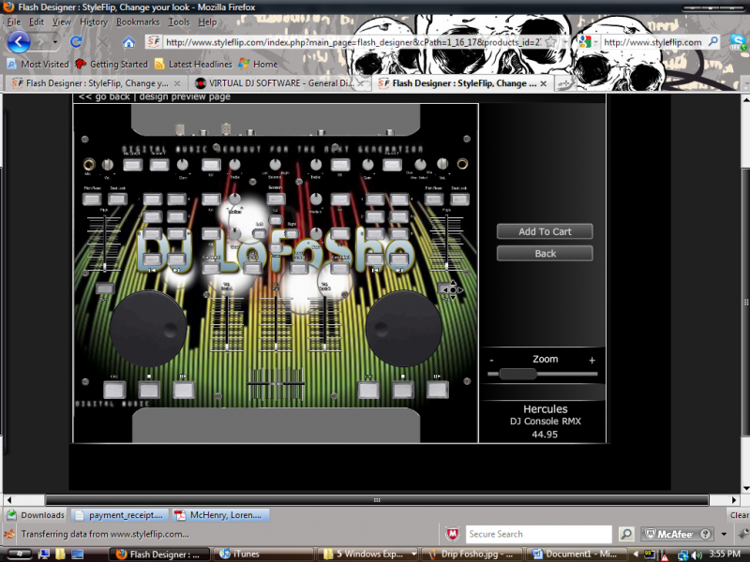Screen dimensions: 750x562
Task: Click the URL address field
Action: 352,42
